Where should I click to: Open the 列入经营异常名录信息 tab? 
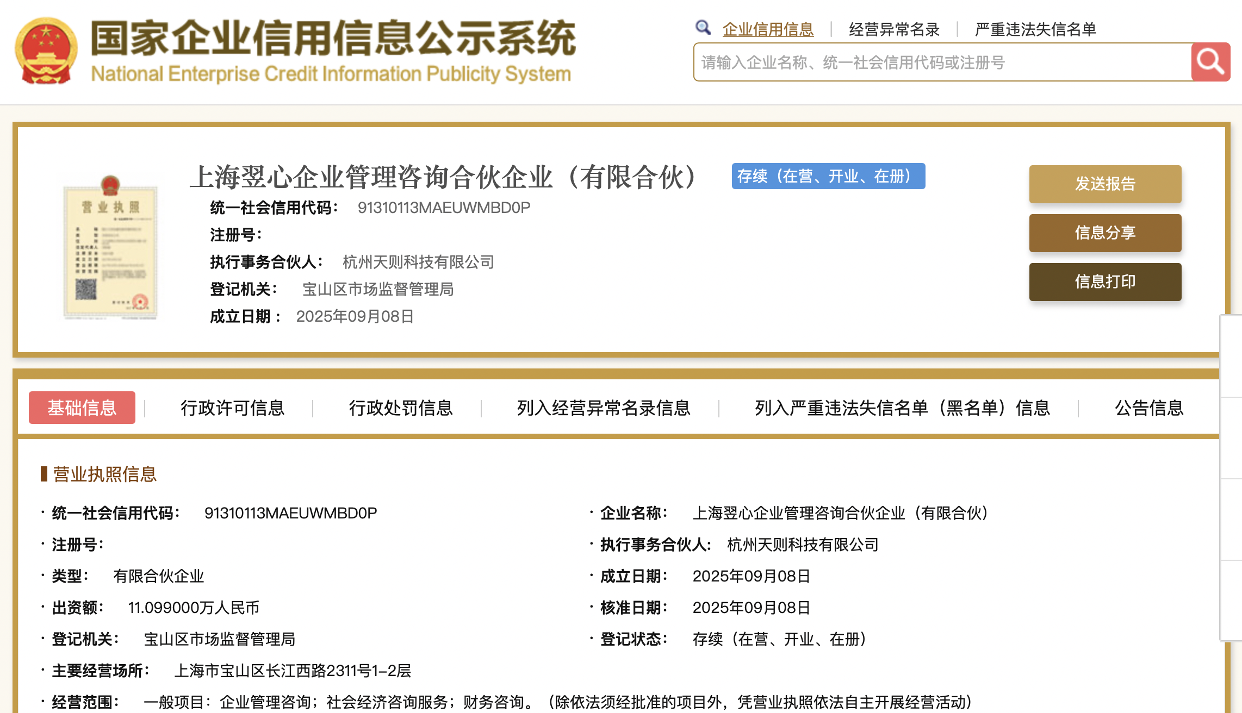(x=603, y=408)
